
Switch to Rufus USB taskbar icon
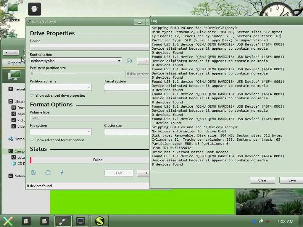[x=63, y=221]
